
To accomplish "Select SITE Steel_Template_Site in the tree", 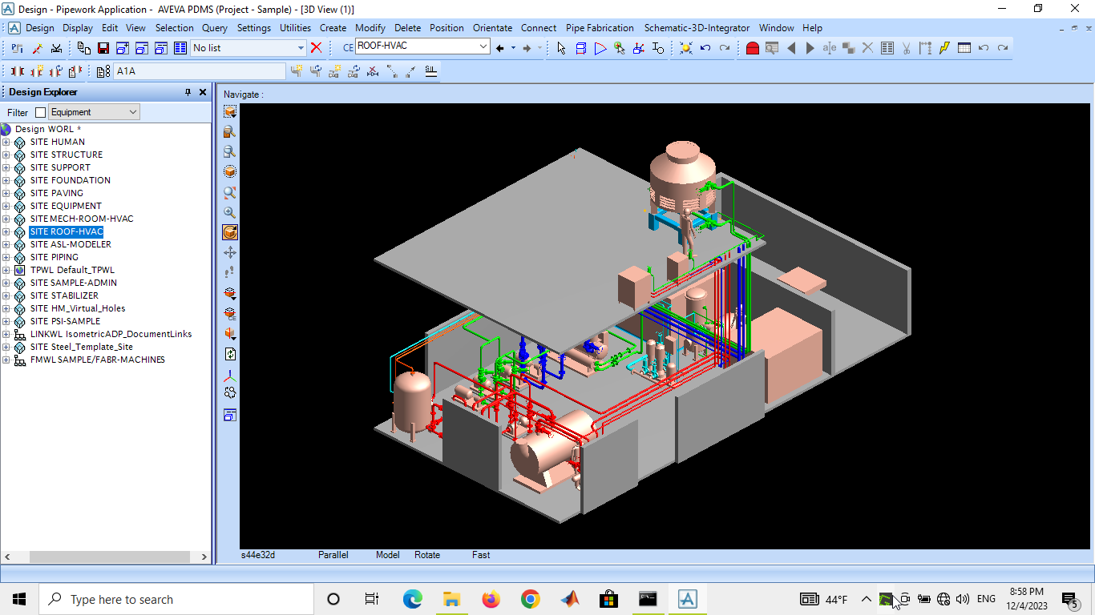I will pos(82,347).
